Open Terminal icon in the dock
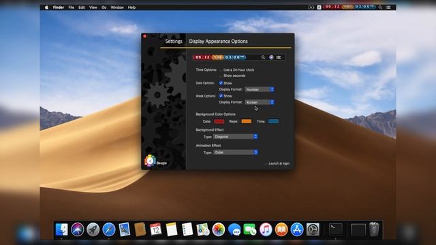The image size is (436, 245). click(x=336, y=230)
